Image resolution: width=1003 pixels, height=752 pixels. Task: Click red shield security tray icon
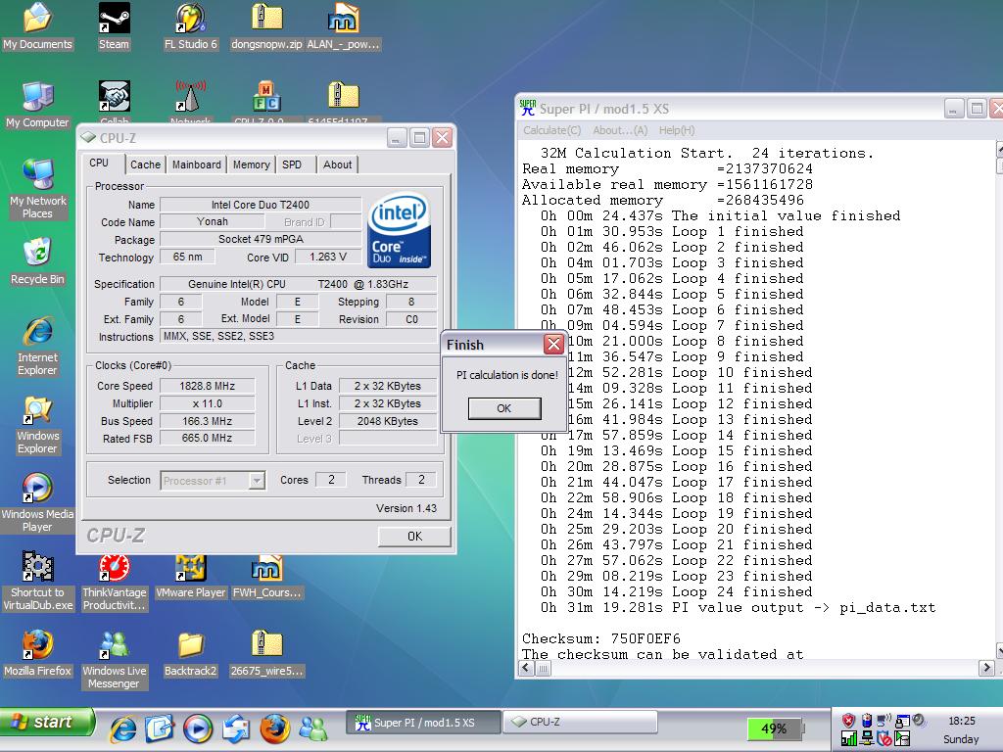[x=848, y=721]
